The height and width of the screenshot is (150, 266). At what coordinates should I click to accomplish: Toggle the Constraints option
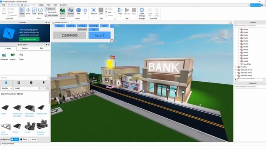pos(51,12)
